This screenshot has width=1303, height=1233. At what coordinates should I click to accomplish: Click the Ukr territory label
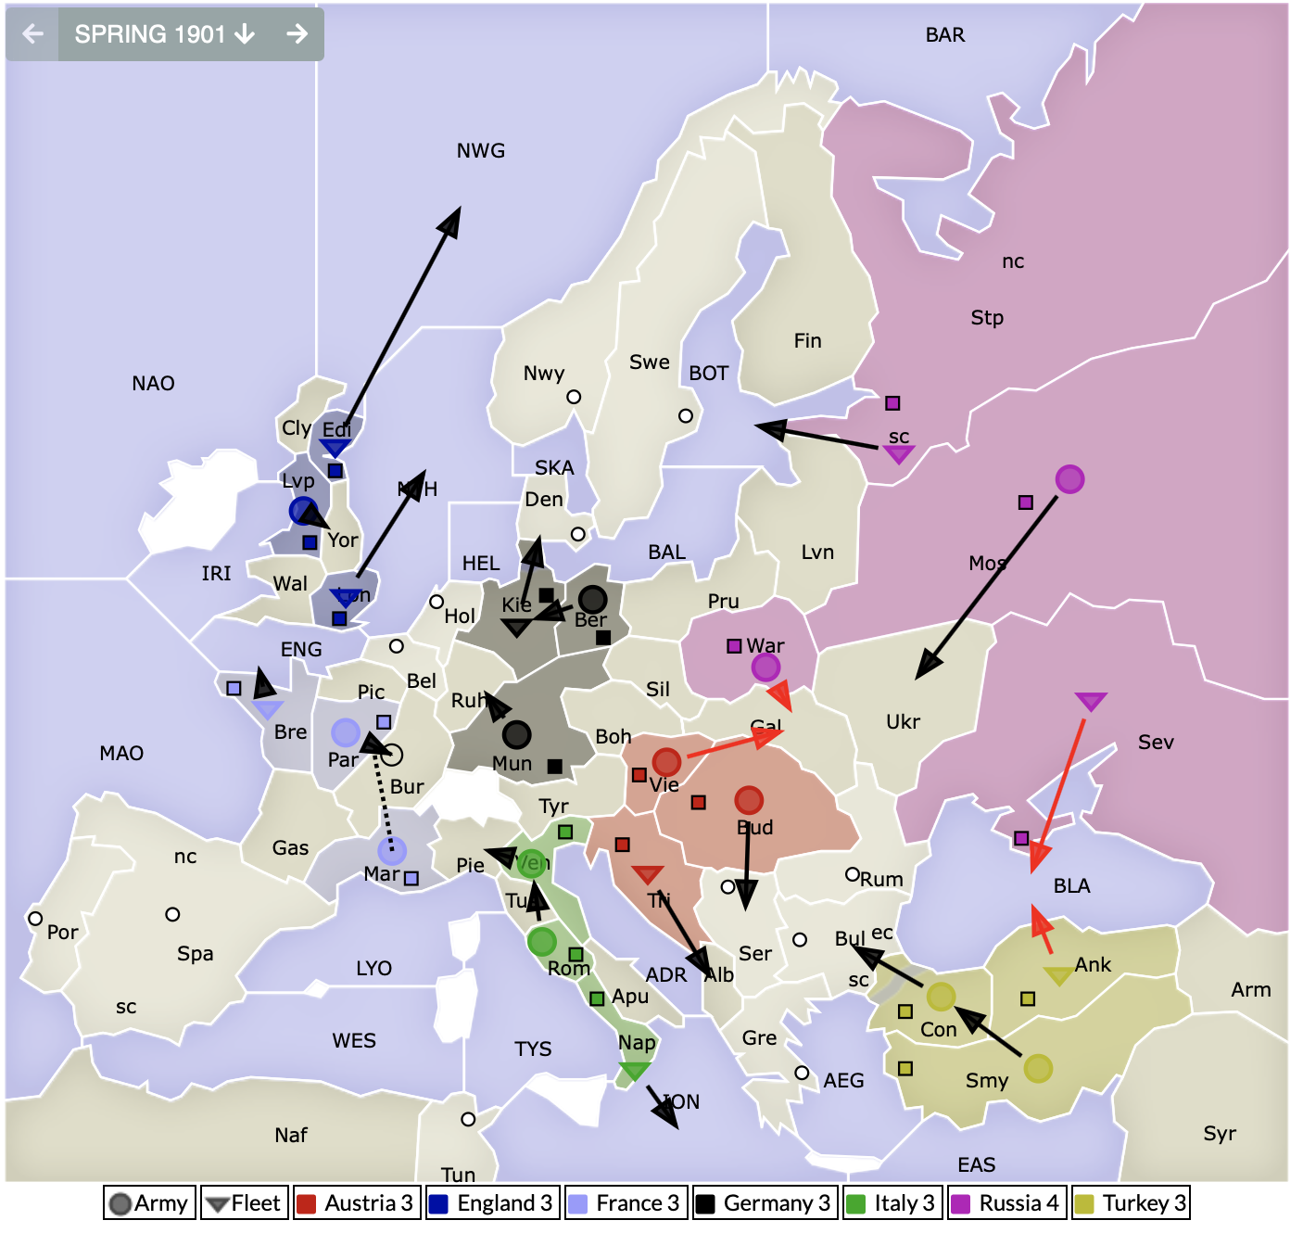903,721
